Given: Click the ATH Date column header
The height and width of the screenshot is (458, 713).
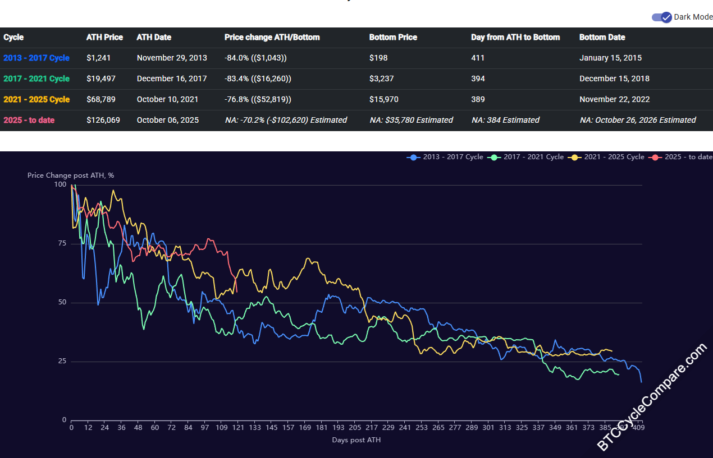Looking at the screenshot, I should tap(154, 38).
